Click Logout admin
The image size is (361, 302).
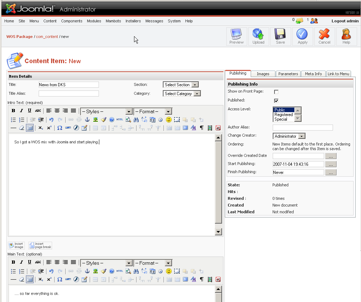[x=345, y=21]
